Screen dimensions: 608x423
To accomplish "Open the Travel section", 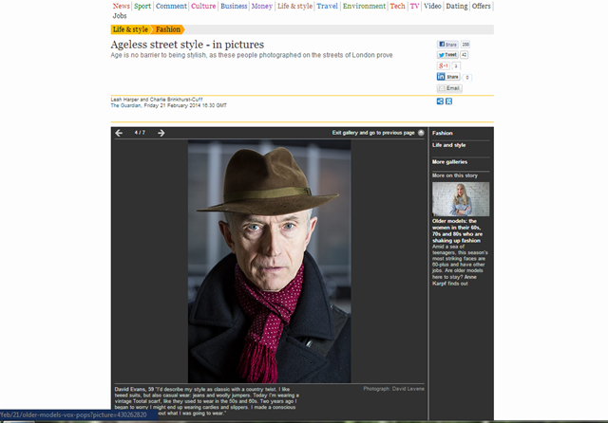I will (x=327, y=7).
